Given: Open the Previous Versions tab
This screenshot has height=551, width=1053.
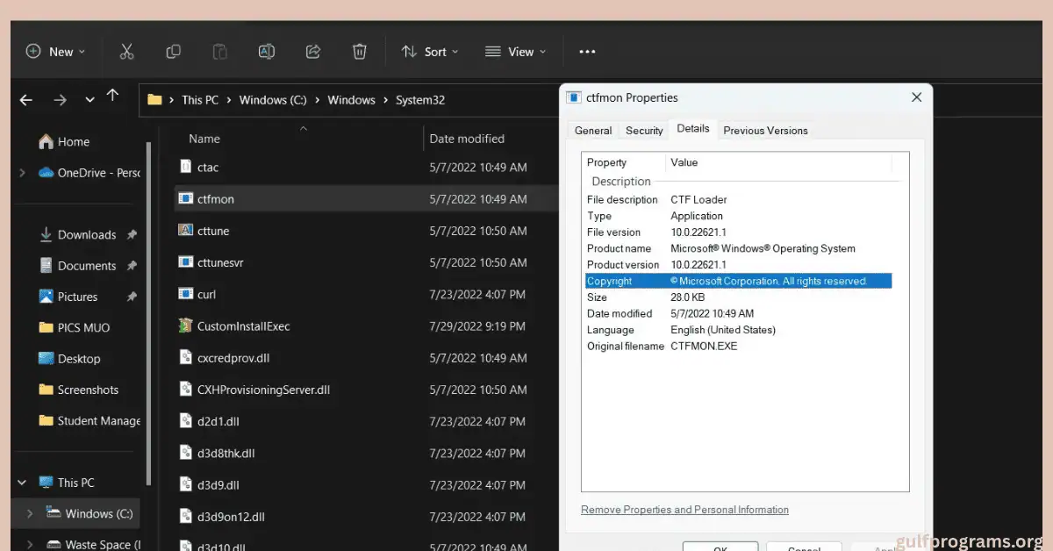Looking at the screenshot, I should click(x=764, y=130).
